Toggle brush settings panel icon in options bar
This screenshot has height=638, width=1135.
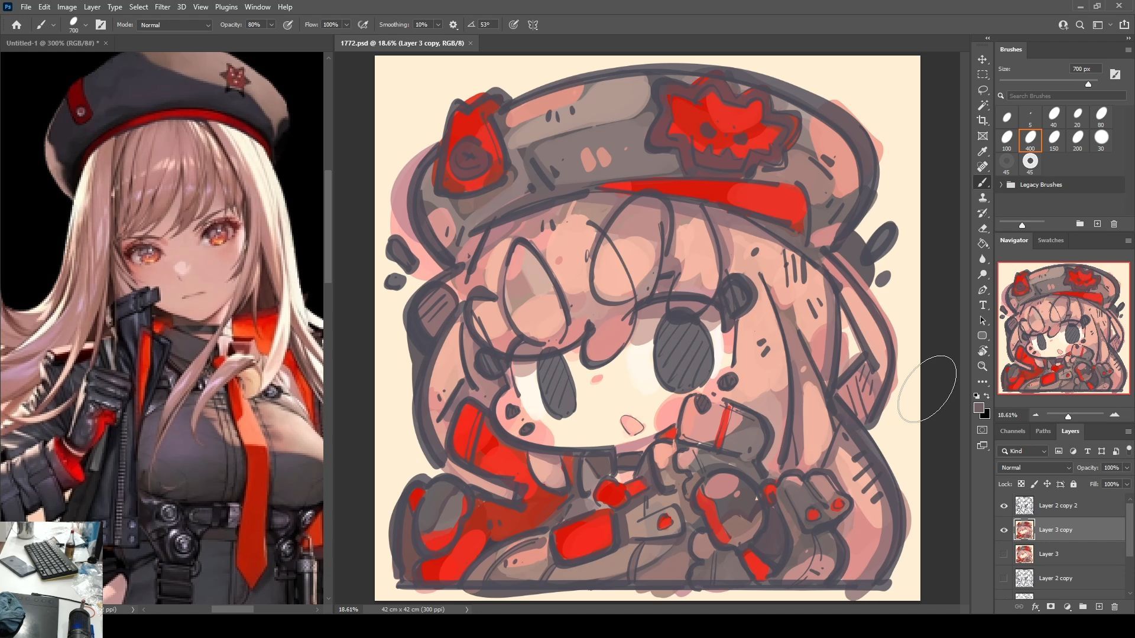[101, 25]
